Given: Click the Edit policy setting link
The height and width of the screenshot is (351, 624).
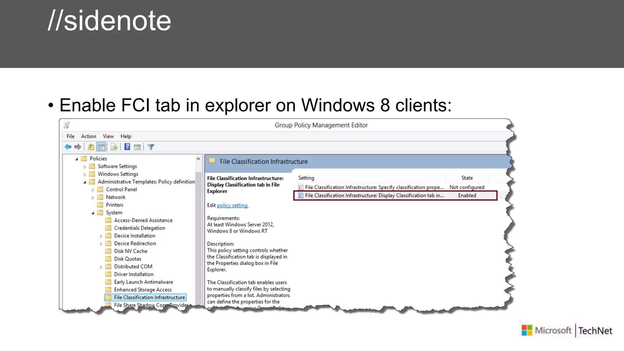Looking at the screenshot, I should tap(232, 205).
